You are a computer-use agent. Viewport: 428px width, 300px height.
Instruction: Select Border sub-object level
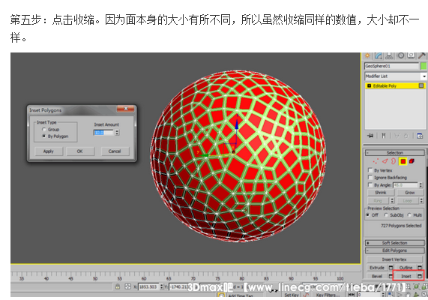click(x=394, y=161)
